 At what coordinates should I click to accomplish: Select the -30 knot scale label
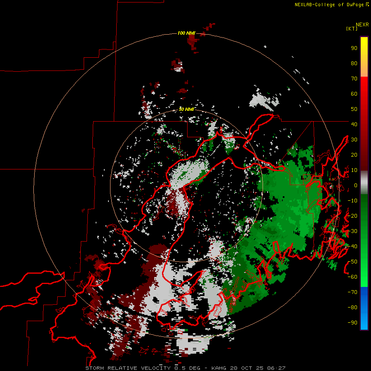point(352,231)
